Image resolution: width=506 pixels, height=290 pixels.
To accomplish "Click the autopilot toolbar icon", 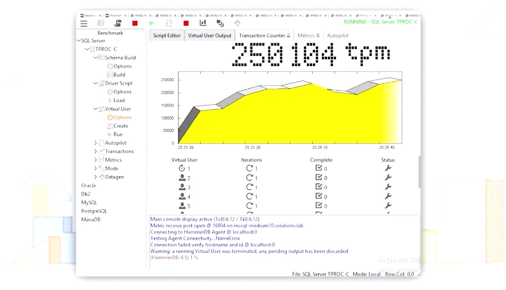I will [x=237, y=23].
